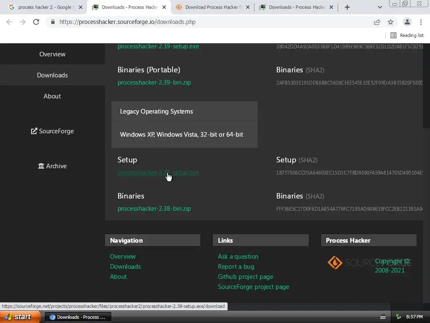Click footer About link
The image size is (430, 323).
click(118, 277)
